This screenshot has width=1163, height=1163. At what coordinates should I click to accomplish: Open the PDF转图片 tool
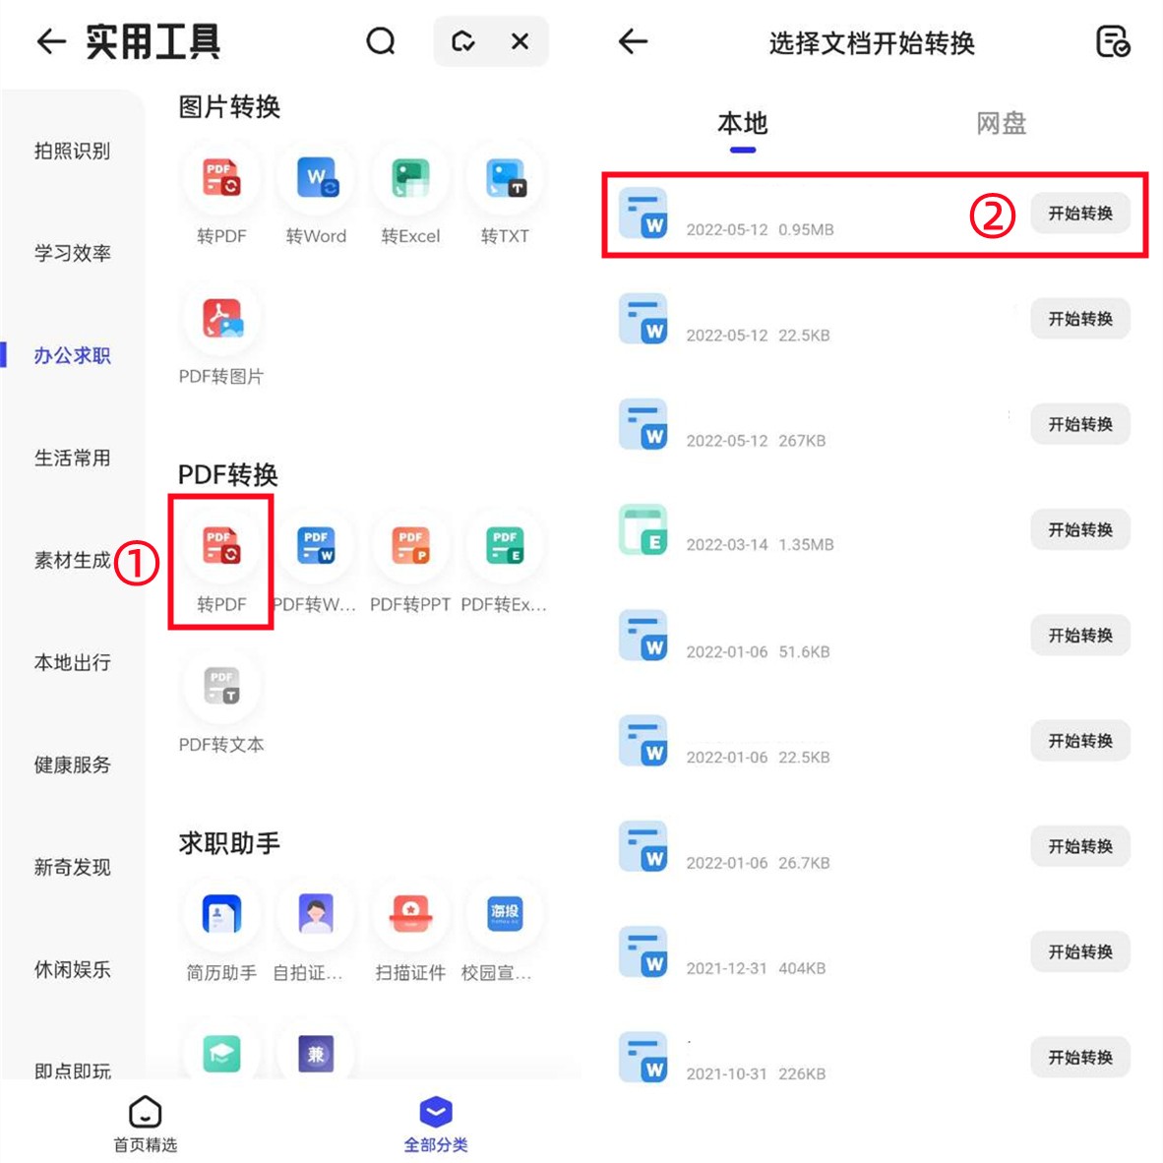[x=221, y=318]
